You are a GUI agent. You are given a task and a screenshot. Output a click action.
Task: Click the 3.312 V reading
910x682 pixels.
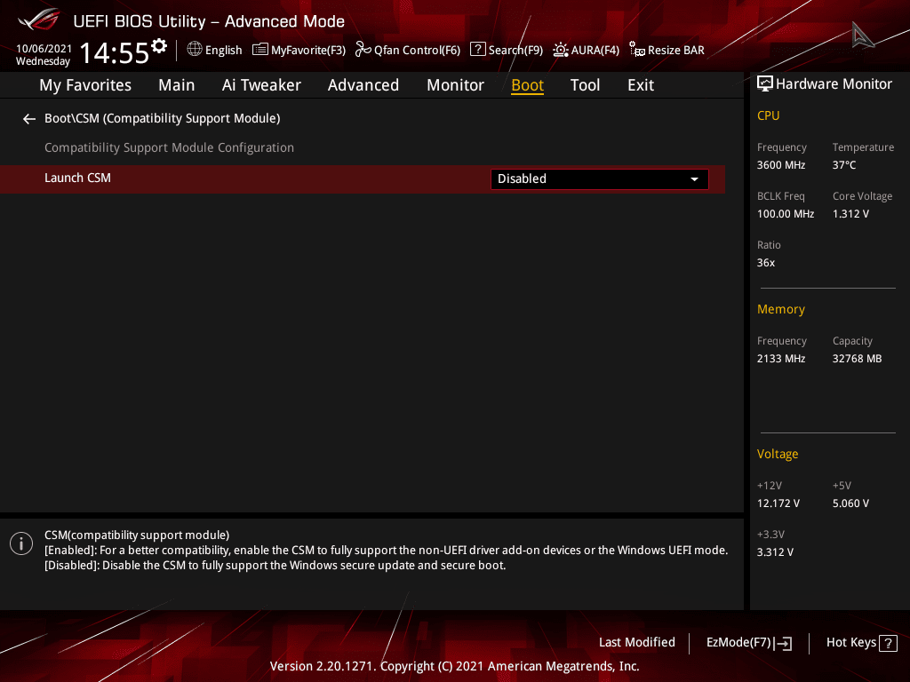point(775,552)
